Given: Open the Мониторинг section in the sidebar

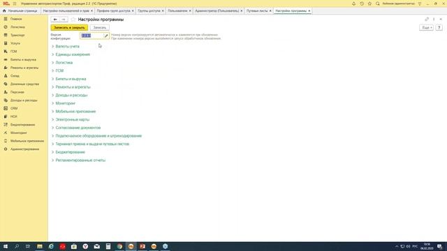Looking at the screenshot, I should pos(19,133).
